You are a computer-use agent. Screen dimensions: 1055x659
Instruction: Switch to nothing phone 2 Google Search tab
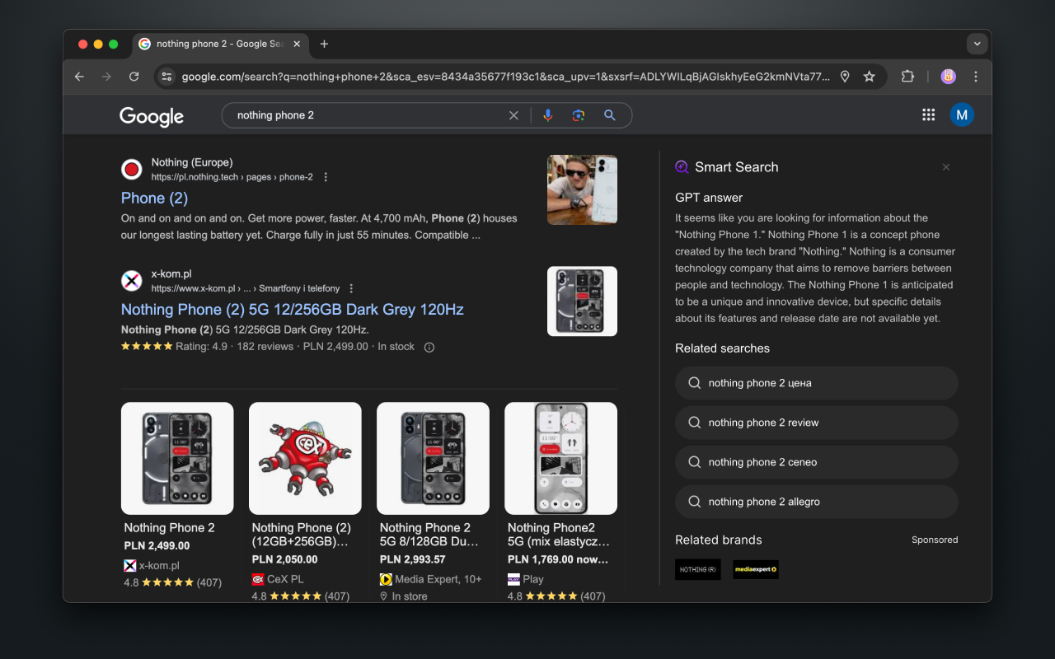(x=219, y=44)
